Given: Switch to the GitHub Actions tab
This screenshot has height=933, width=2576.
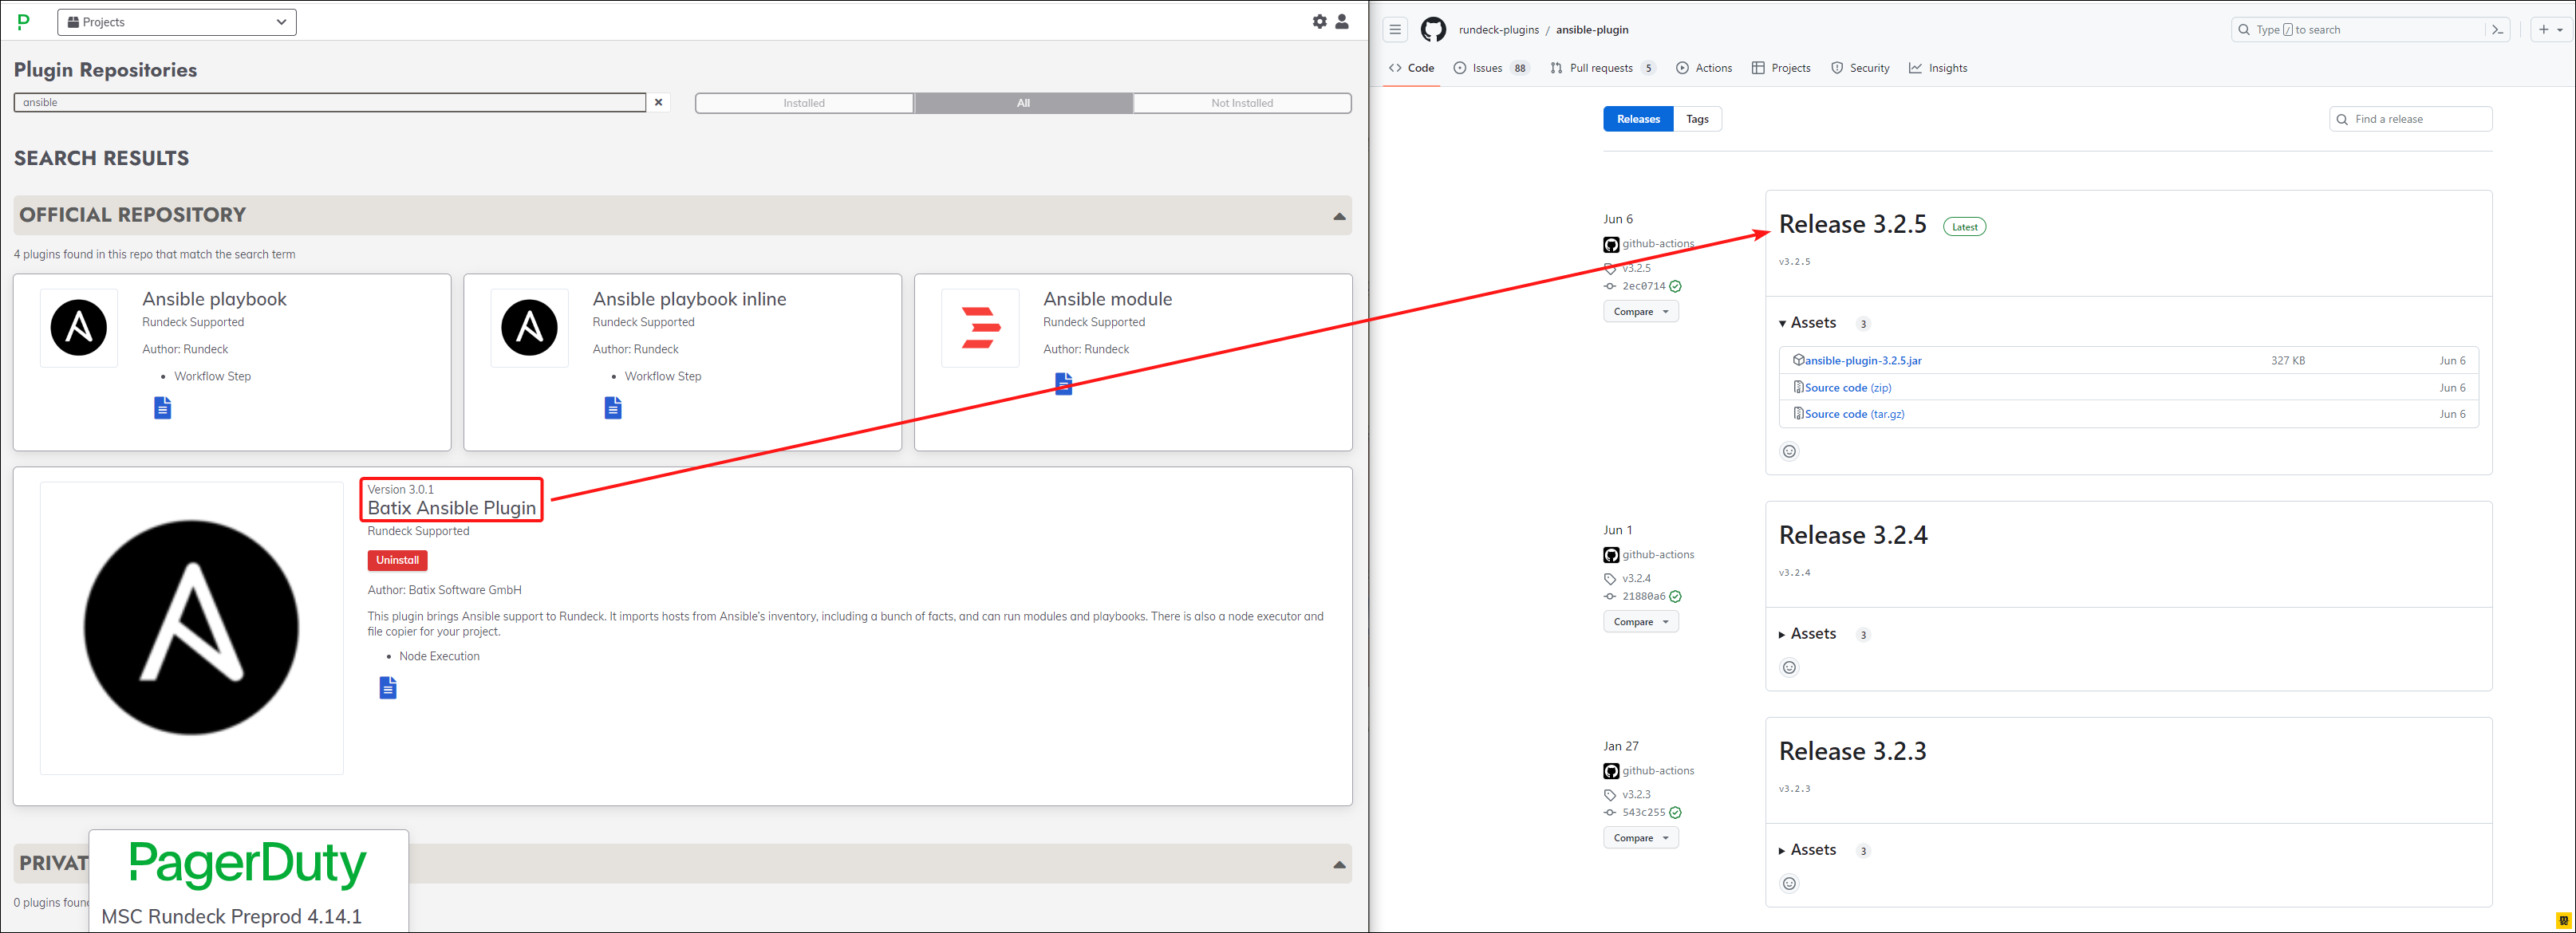Looking at the screenshot, I should pyautogui.click(x=1704, y=68).
